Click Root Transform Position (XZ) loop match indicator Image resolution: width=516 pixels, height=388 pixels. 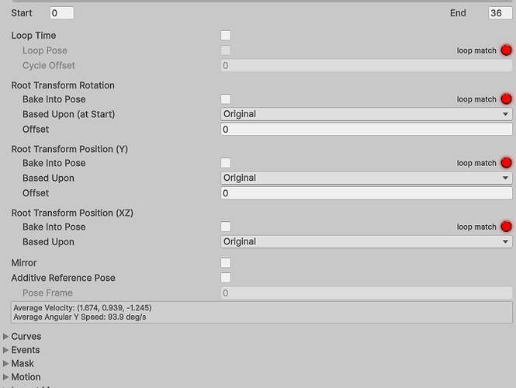(506, 227)
